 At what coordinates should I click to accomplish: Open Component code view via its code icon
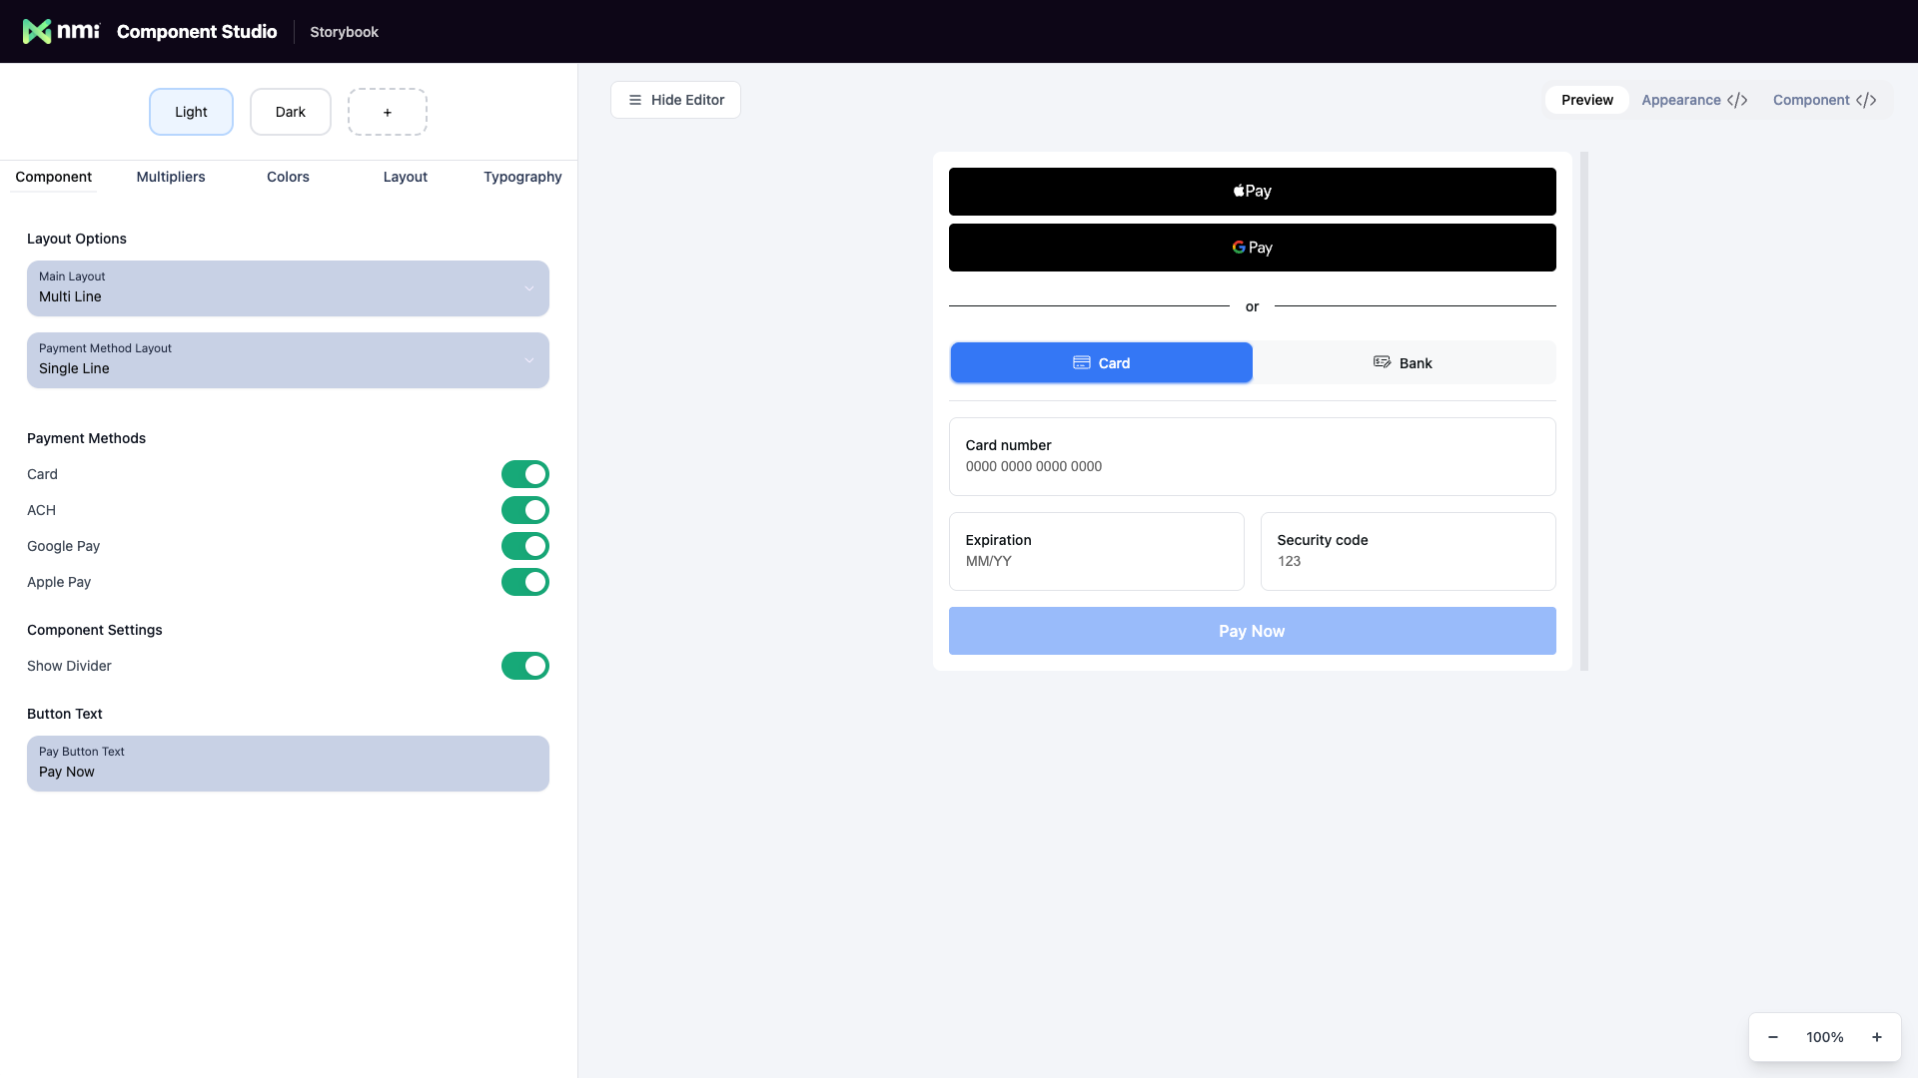[x=1868, y=100]
